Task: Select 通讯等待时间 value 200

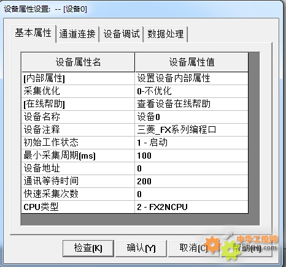Action: [191, 181]
